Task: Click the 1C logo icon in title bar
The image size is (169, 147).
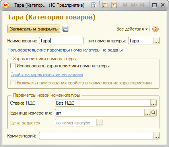Action: 6,5
